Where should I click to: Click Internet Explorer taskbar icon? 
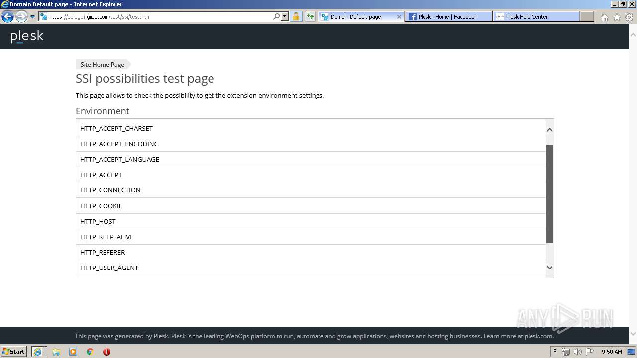38,352
